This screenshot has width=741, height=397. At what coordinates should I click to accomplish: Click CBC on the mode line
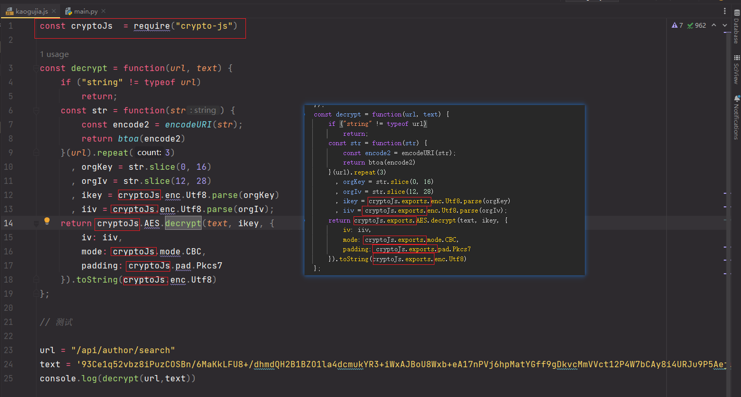click(194, 251)
